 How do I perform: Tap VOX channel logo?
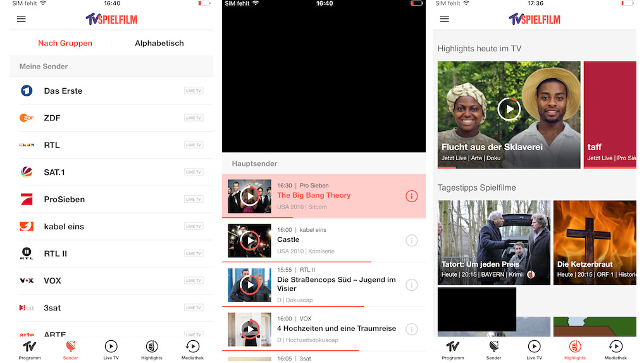(x=27, y=281)
